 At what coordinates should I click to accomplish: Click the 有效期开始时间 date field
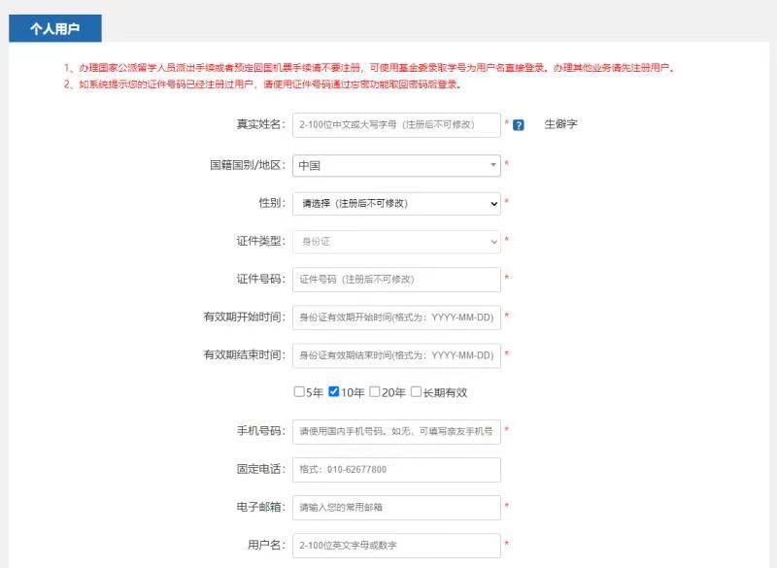click(396, 318)
